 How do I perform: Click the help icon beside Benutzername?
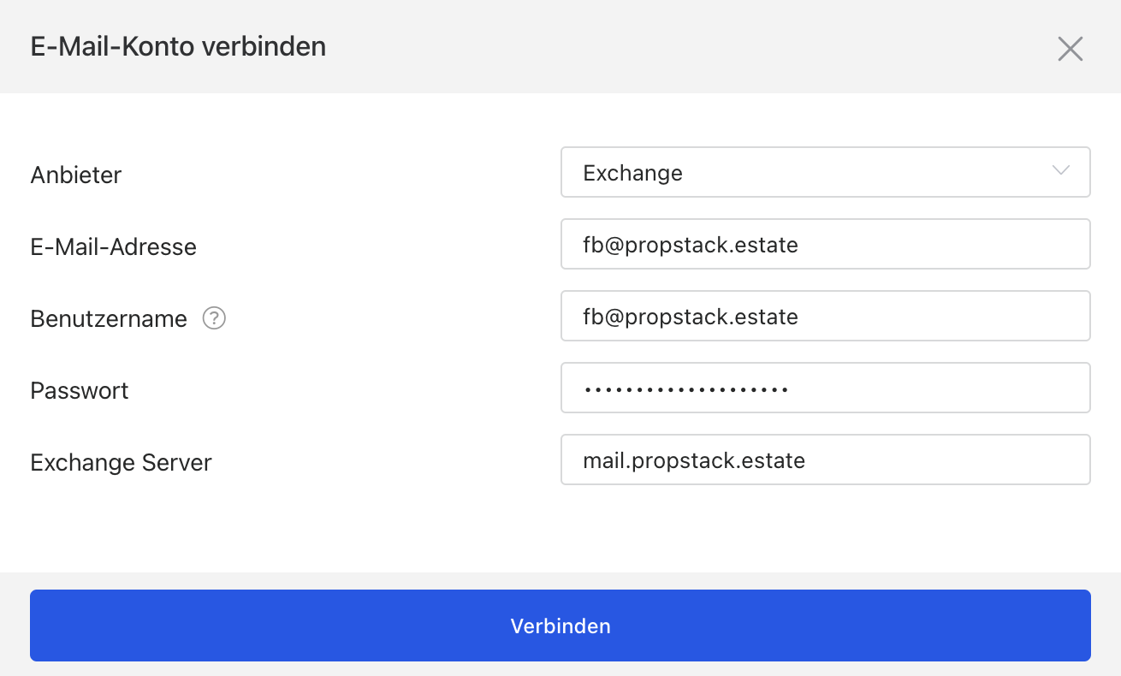[214, 318]
